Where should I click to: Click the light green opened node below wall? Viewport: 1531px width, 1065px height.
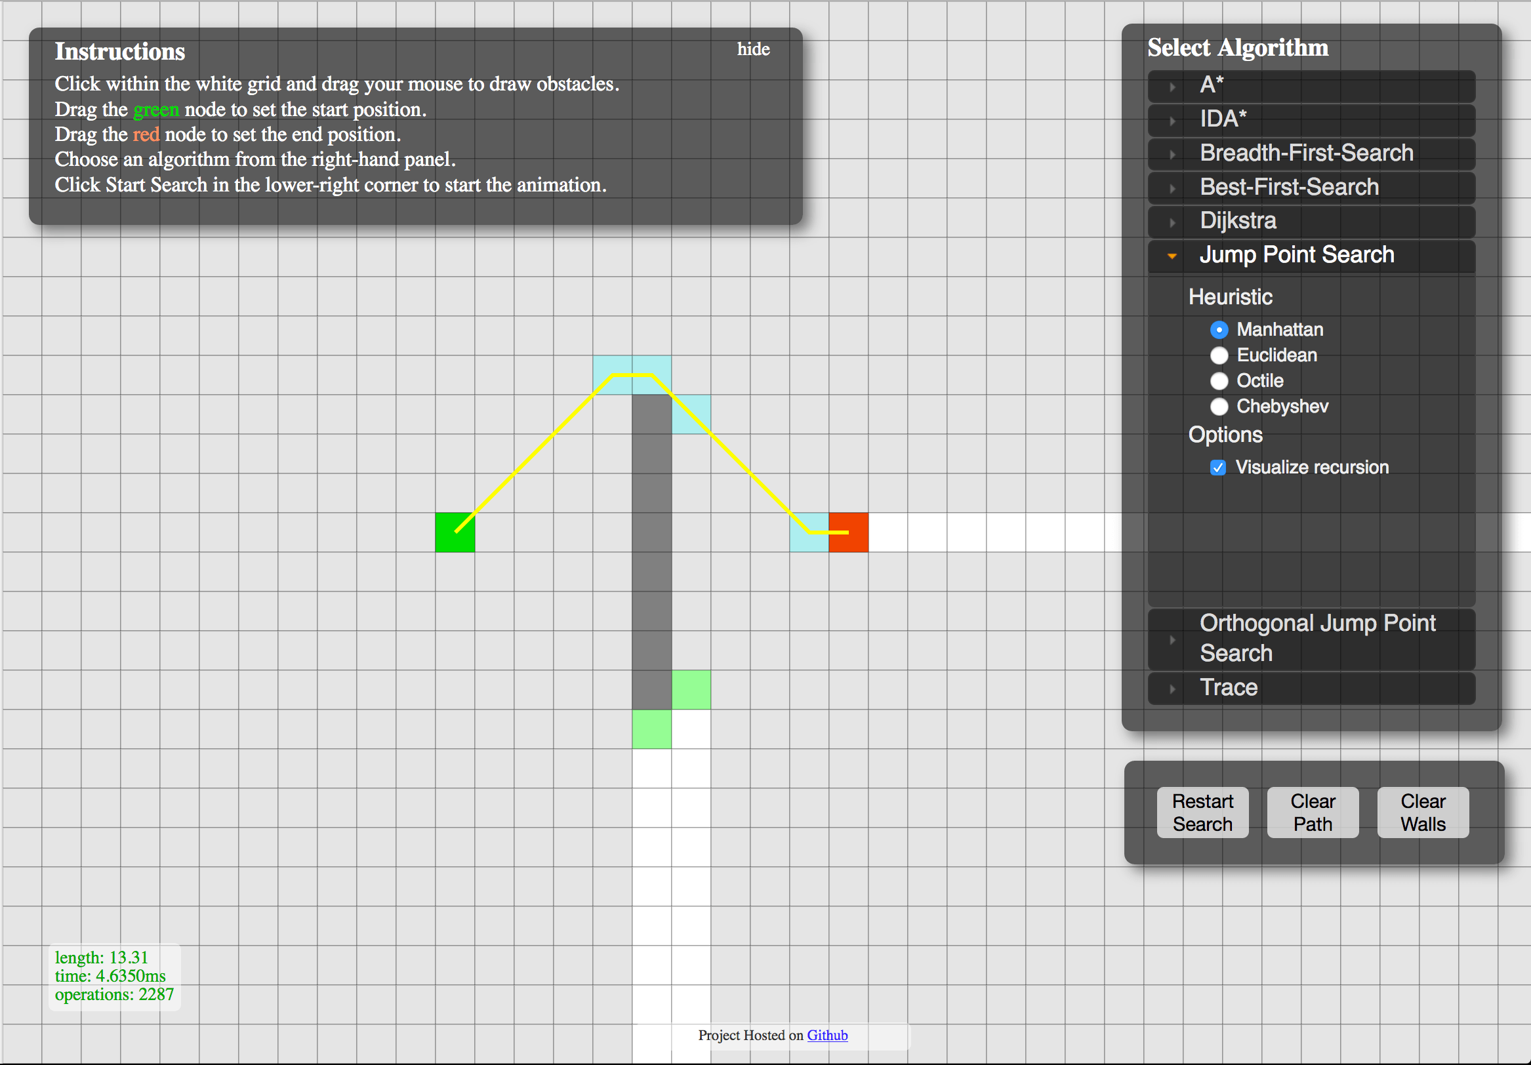[651, 729]
